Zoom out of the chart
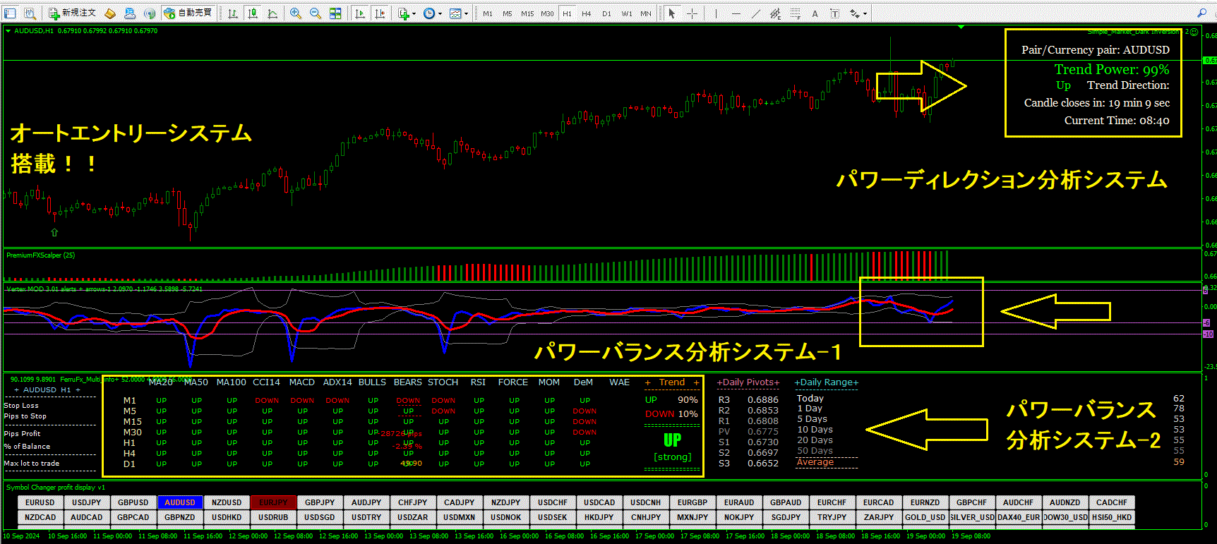Screen dimensions: 1217x544 (x=316, y=13)
